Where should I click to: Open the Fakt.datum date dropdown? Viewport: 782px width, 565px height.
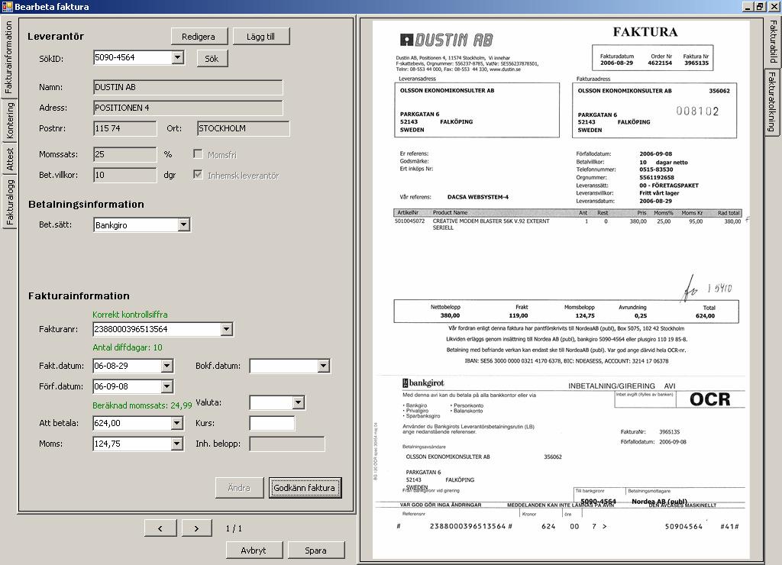point(166,366)
